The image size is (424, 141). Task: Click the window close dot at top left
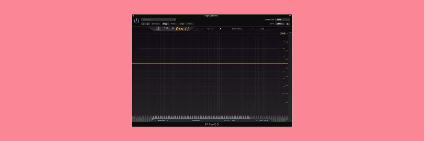click(x=133, y=16)
